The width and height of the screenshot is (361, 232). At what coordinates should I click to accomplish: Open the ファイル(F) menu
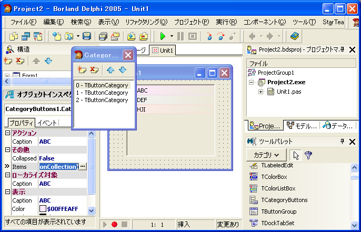click(23, 22)
